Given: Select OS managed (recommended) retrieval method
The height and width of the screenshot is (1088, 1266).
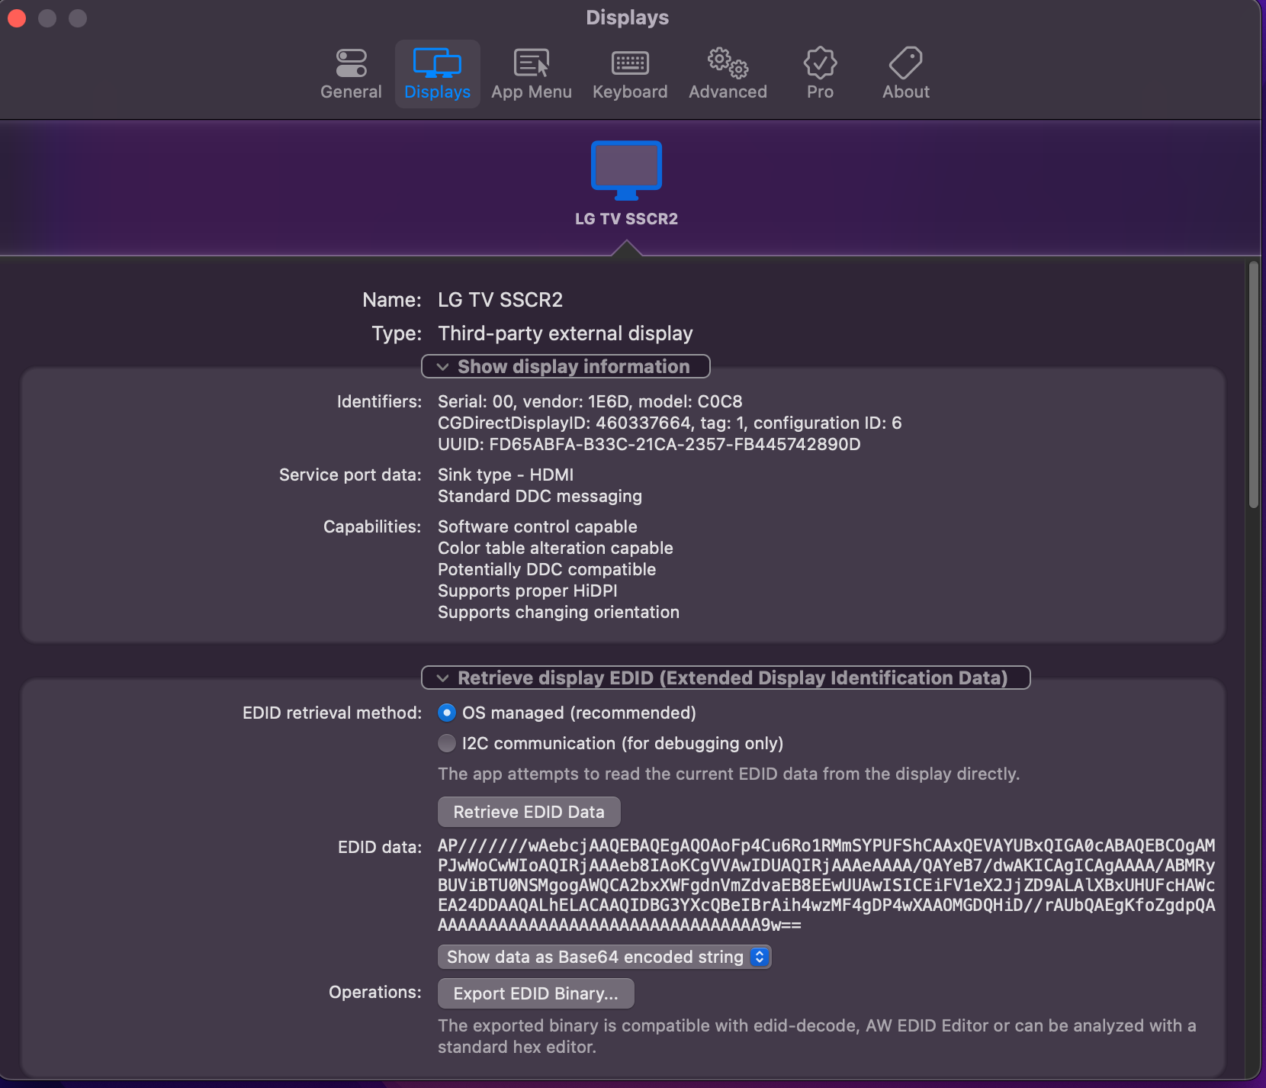Looking at the screenshot, I should pos(447,713).
